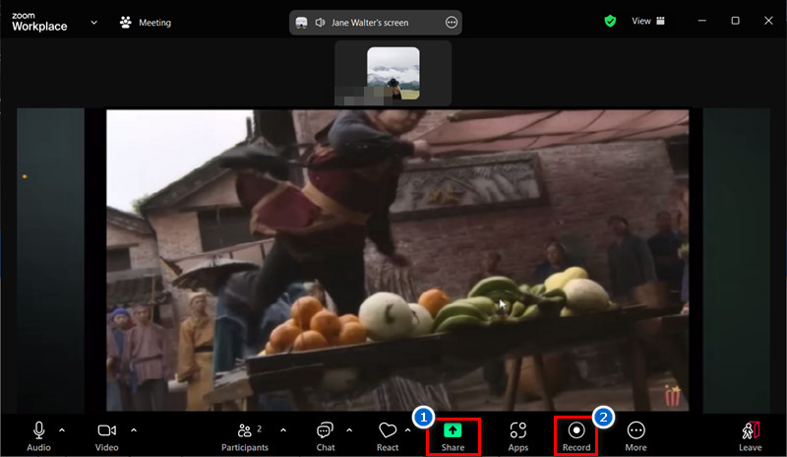Viewport: 787px width, 457px height.
Task: Open Zoom Workplace dropdown chevron
Action: (93, 23)
